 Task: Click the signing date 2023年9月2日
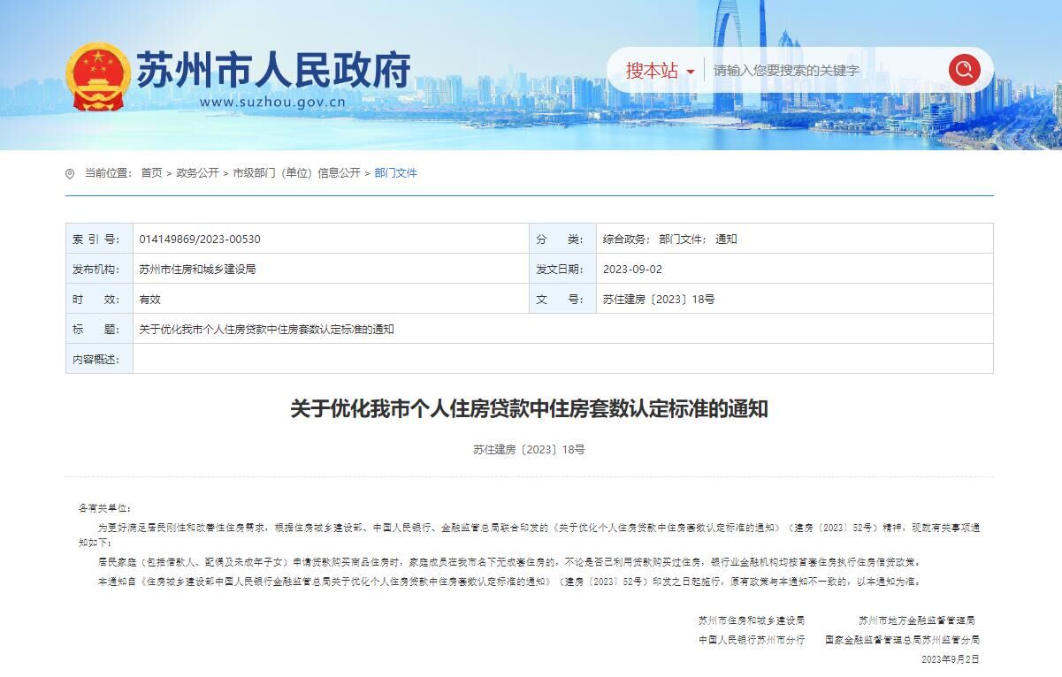[x=951, y=659]
